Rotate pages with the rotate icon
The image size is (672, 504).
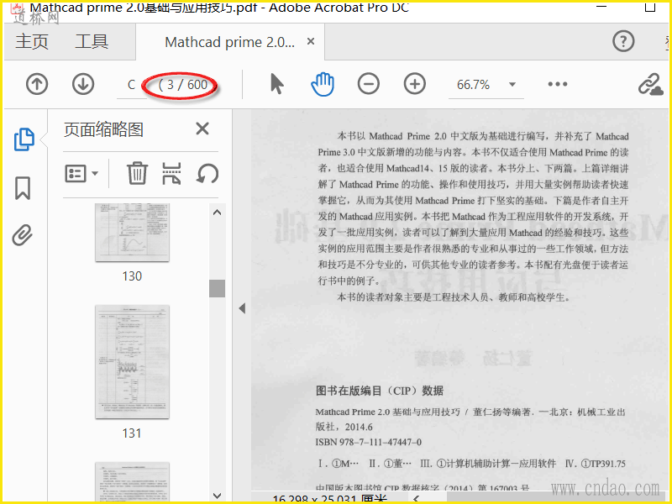pyautogui.click(x=207, y=174)
